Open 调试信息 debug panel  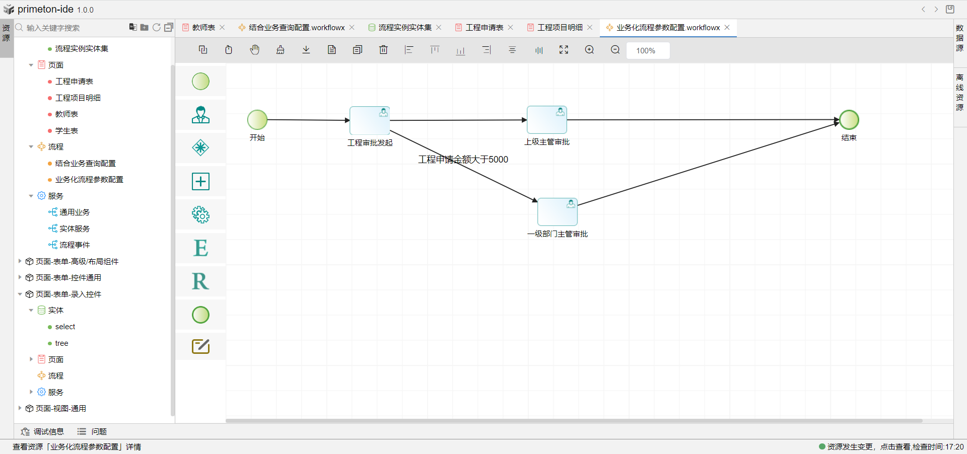pos(43,431)
